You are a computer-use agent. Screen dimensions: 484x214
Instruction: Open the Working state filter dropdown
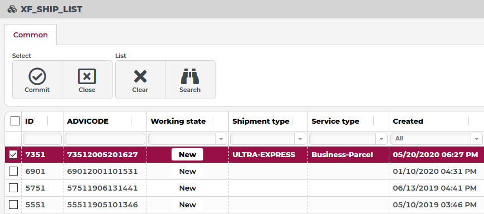[x=221, y=139]
